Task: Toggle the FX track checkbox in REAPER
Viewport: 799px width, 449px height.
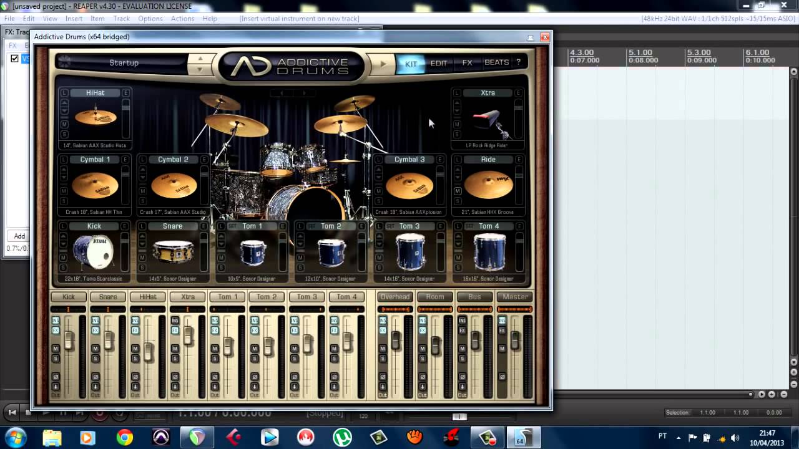Action: pos(14,59)
